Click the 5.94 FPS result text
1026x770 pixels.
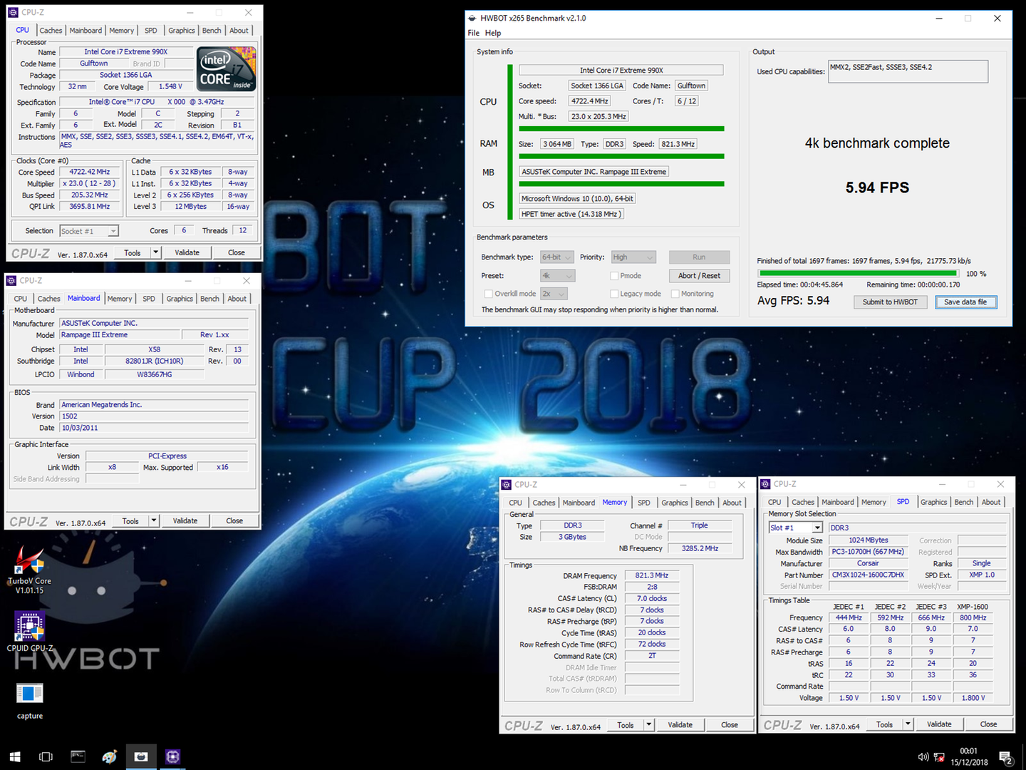click(x=877, y=188)
